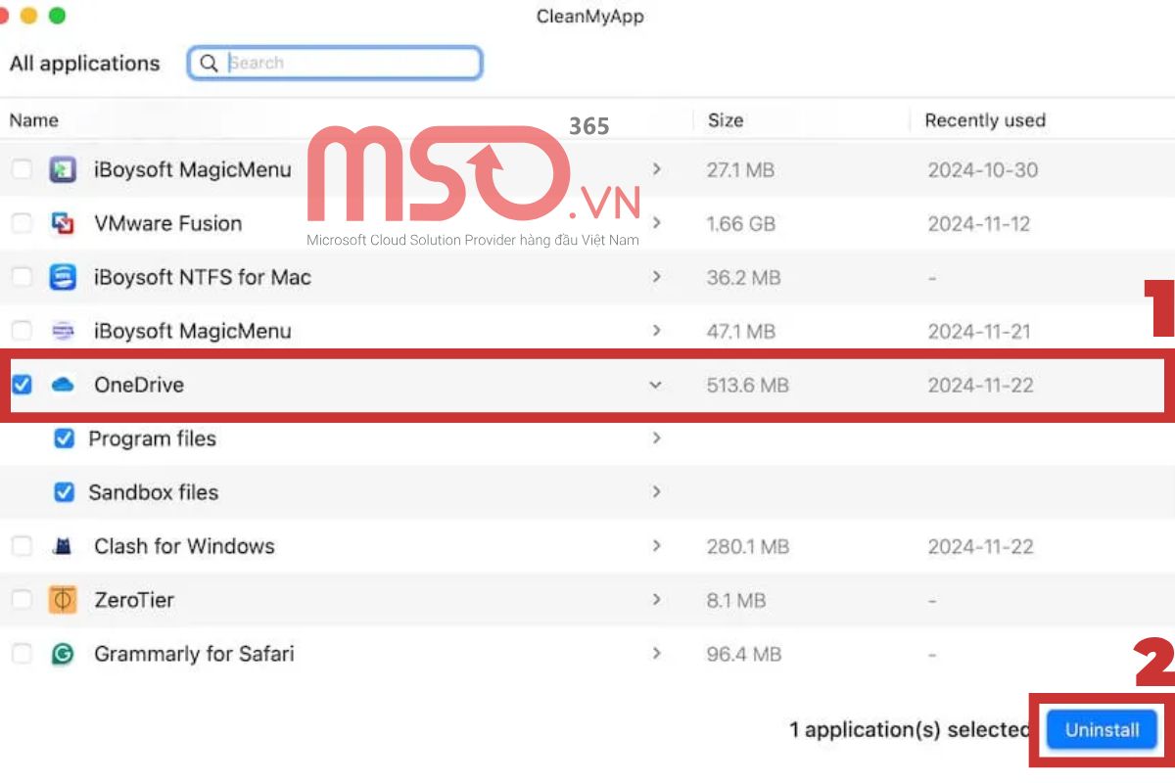Expand the Grammarly for Safari chevron

[656, 653]
